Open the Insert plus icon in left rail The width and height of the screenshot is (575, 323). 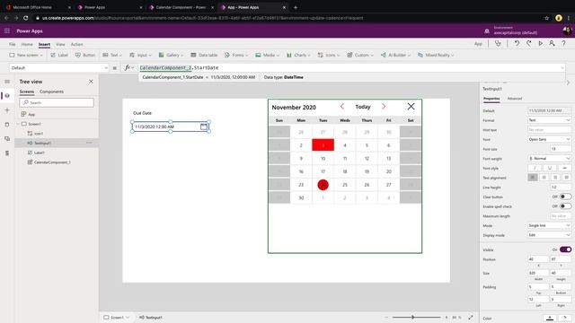[7, 109]
